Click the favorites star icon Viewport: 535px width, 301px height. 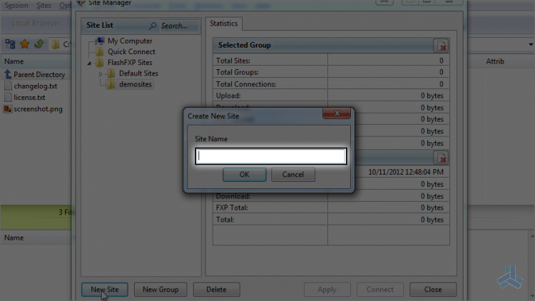pyautogui.click(x=24, y=44)
